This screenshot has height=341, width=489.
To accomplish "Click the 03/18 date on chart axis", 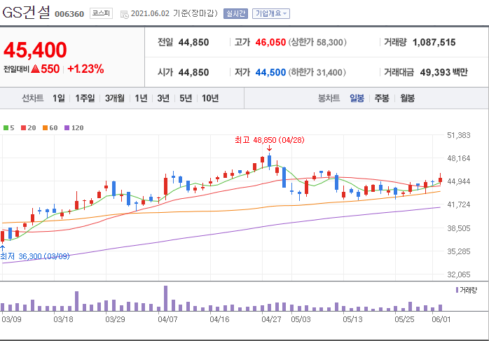I will (x=63, y=319).
